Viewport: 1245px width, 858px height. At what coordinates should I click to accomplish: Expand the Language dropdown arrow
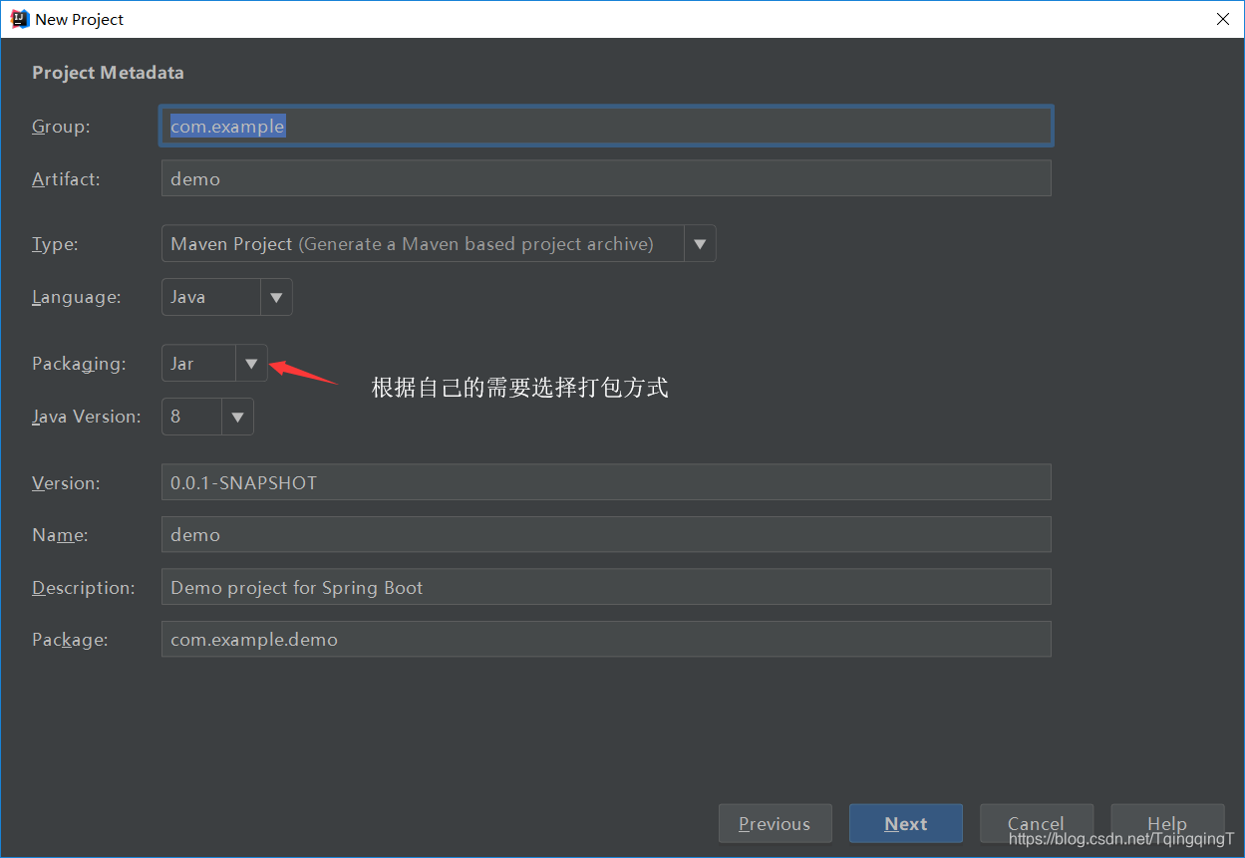pos(276,297)
